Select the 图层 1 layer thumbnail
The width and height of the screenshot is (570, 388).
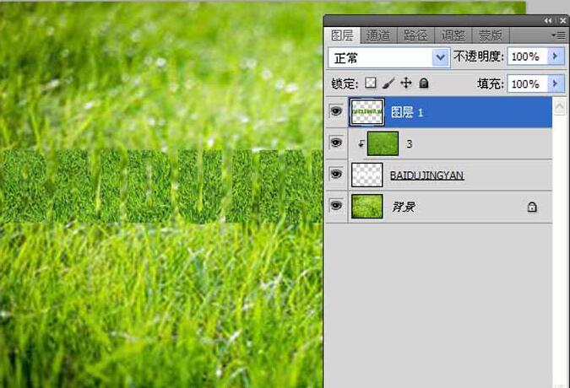point(367,111)
